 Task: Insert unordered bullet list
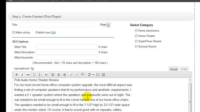[x=35, y=75]
